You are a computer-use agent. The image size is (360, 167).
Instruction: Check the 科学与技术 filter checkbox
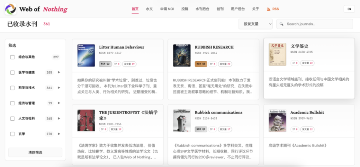(x=12, y=88)
